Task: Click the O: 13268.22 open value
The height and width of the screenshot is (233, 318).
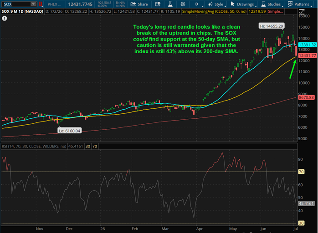Action: (x=76, y=11)
